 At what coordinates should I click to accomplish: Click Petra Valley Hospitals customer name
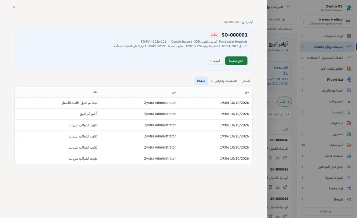pyautogui.click(x=233, y=42)
